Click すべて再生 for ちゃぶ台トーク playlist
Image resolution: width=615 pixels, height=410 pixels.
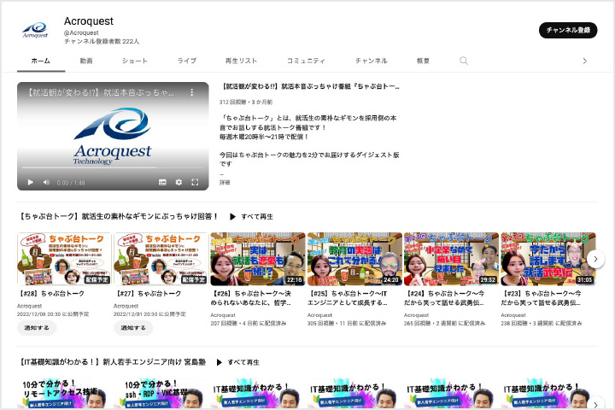(x=251, y=217)
